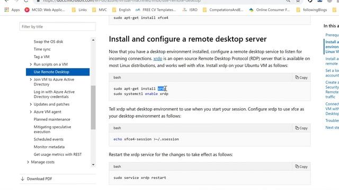Click the sidebar scrollbar thumb
Screen dimensions: 339x190
pyautogui.click(x=93, y=108)
